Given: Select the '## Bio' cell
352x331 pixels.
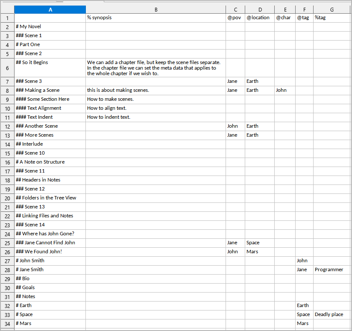Looking at the screenshot, I should tap(50, 279).
